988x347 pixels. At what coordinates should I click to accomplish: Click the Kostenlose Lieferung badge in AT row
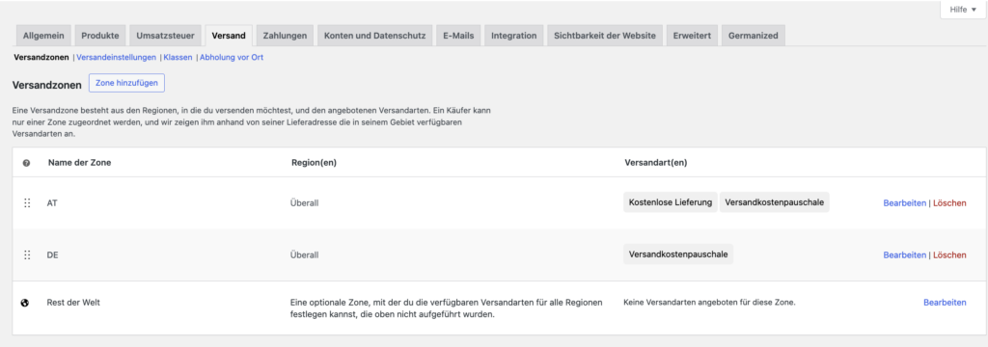671,202
